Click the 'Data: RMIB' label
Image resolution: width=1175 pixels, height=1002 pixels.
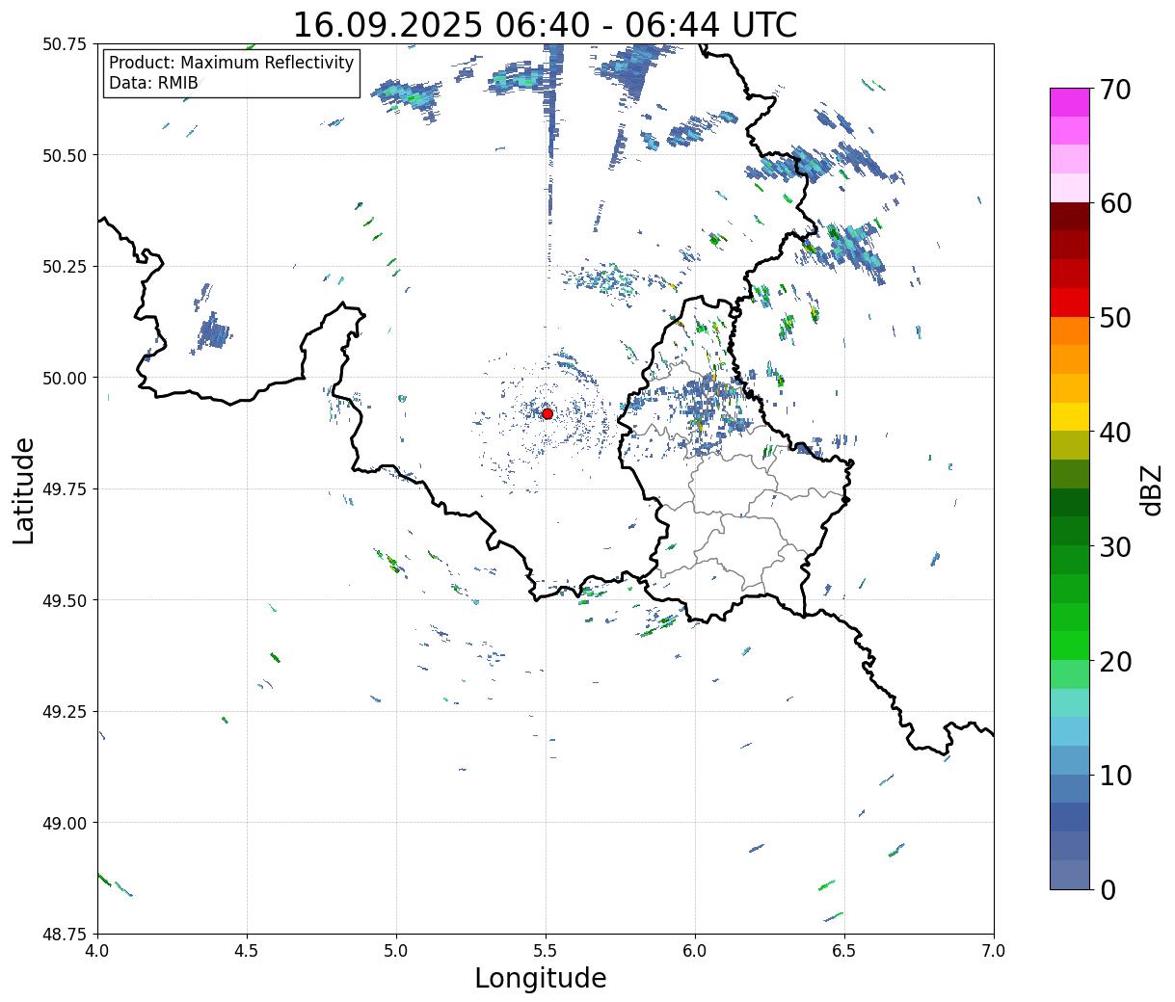coord(153,83)
